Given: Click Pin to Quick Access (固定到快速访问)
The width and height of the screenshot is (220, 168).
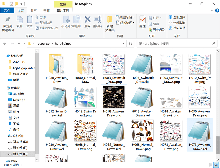Looking at the screenshot, I should [8, 24].
